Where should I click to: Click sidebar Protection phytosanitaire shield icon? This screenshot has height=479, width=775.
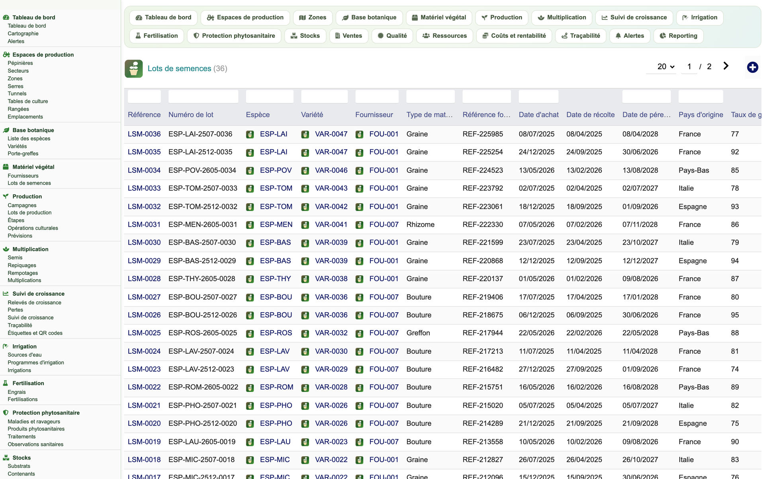(6, 413)
